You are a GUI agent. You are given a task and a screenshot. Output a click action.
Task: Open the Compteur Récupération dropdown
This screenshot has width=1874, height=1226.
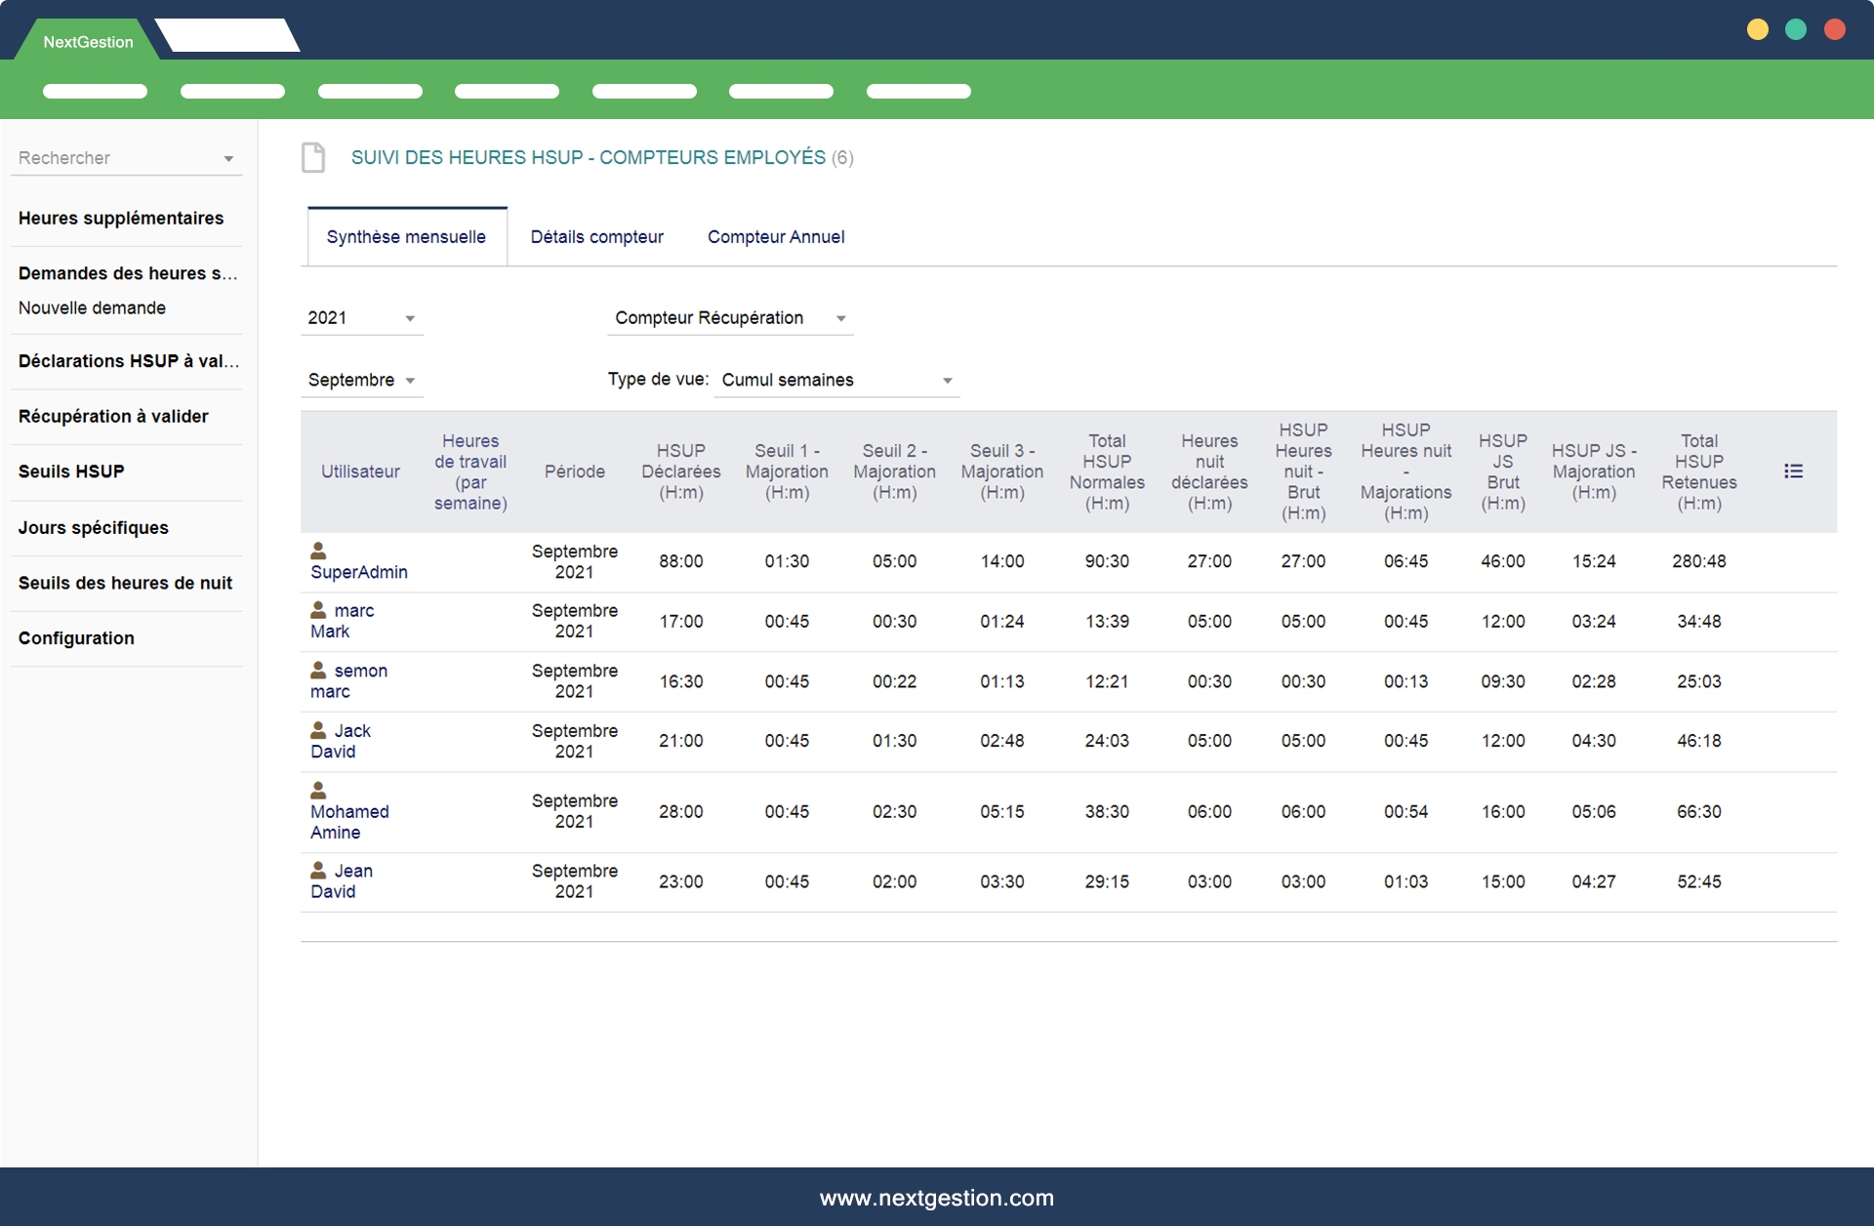point(729,318)
